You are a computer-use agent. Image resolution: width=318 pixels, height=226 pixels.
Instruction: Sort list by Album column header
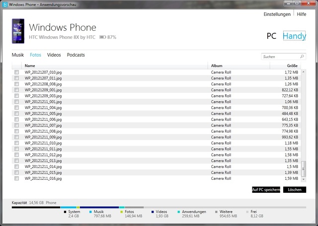239,66
